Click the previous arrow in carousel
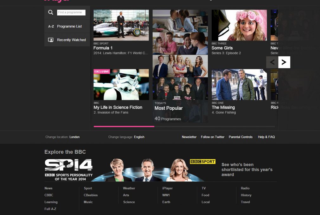This screenshot has width=320, height=215. [x=272, y=62]
